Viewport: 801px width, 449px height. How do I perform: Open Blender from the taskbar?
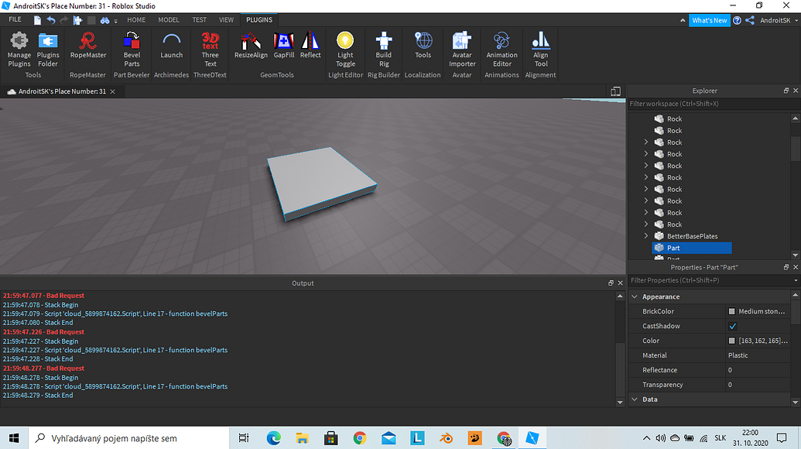point(446,438)
